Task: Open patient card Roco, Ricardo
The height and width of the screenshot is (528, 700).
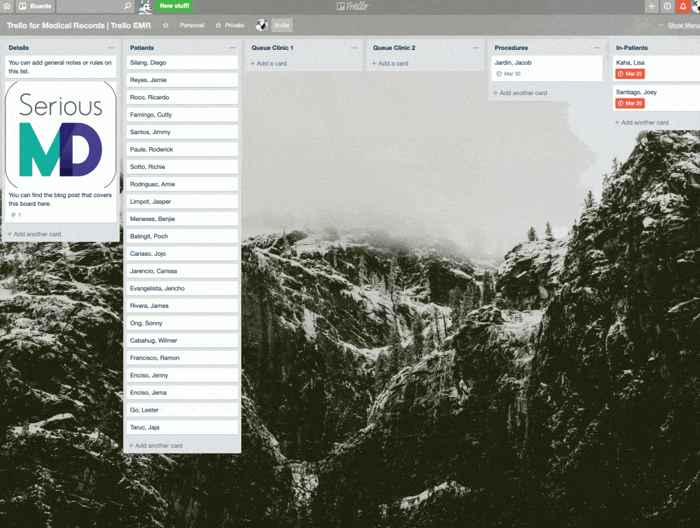Action: (x=182, y=97)
